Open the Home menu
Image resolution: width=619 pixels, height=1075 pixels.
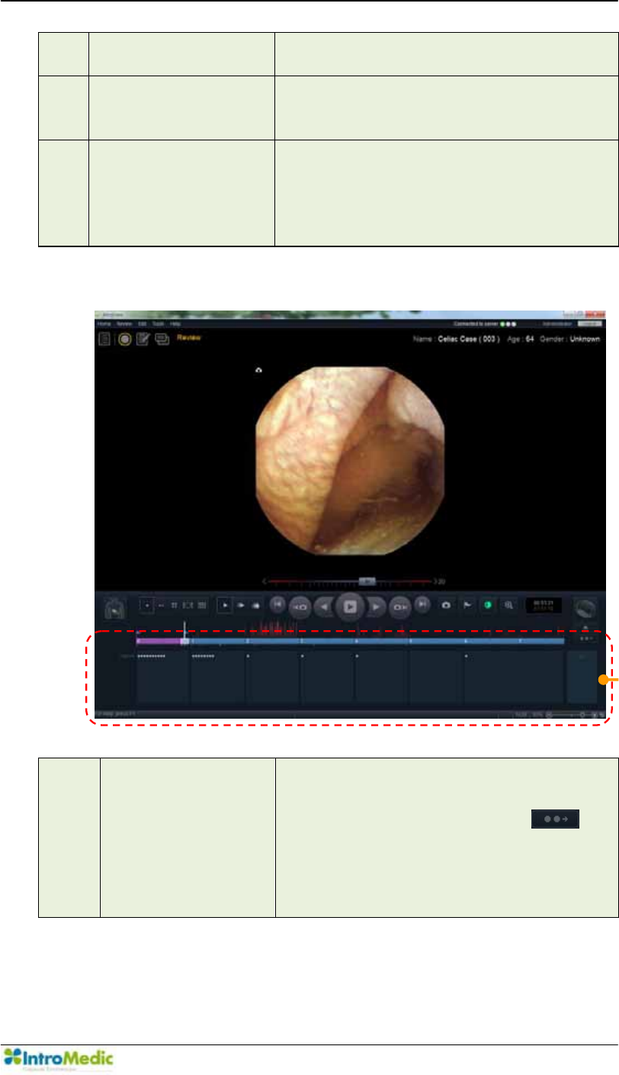104,324
